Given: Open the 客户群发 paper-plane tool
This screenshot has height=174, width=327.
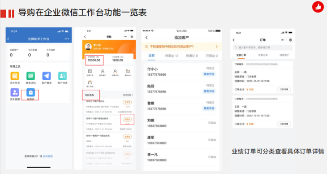Looking at the screenshot, I should [47, 76].
